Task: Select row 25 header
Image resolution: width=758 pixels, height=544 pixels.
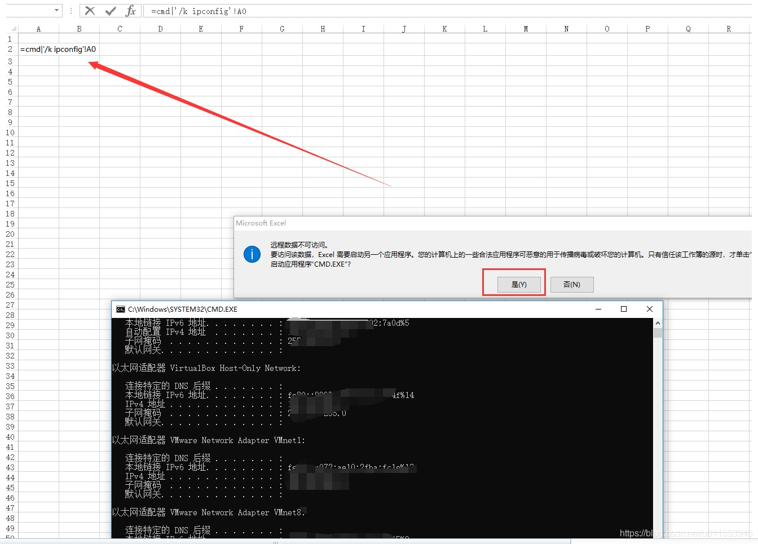Action: tap(10, 285)
